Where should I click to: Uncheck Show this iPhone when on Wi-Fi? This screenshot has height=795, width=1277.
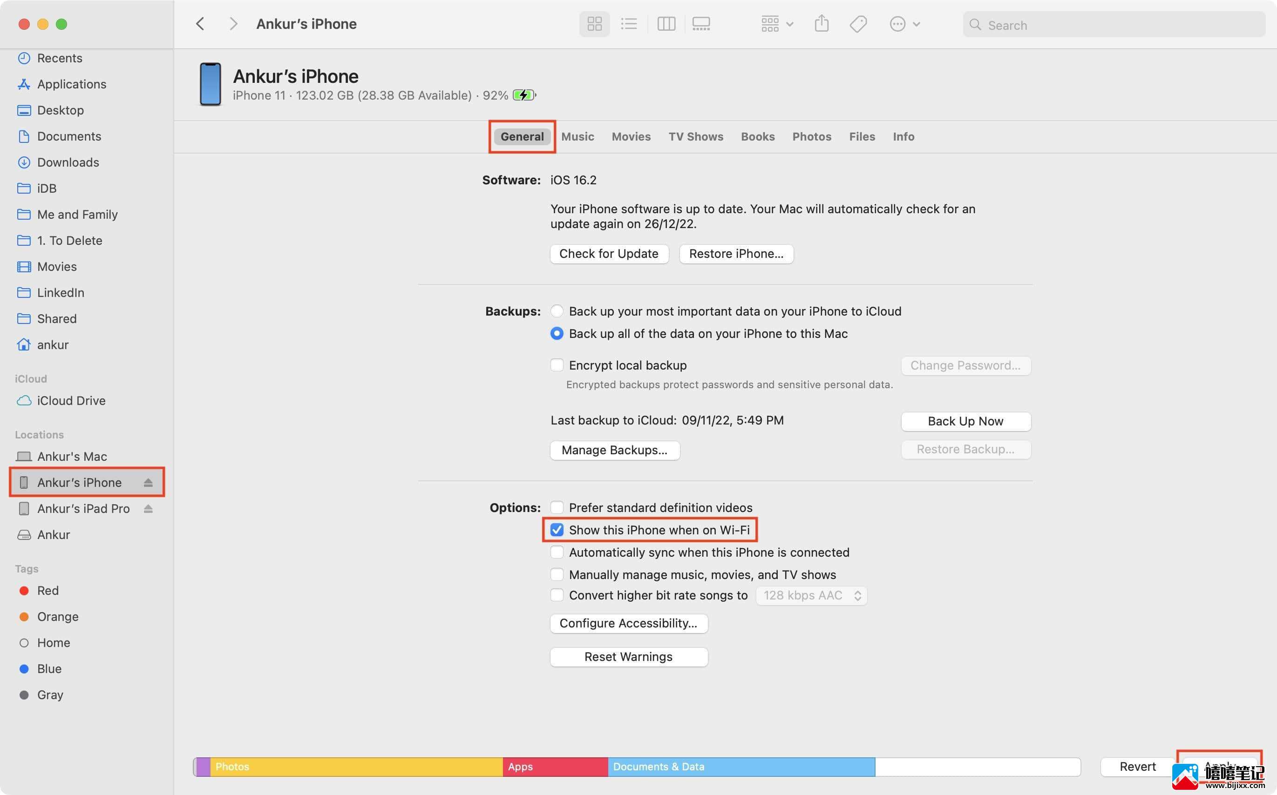point(557,530)
